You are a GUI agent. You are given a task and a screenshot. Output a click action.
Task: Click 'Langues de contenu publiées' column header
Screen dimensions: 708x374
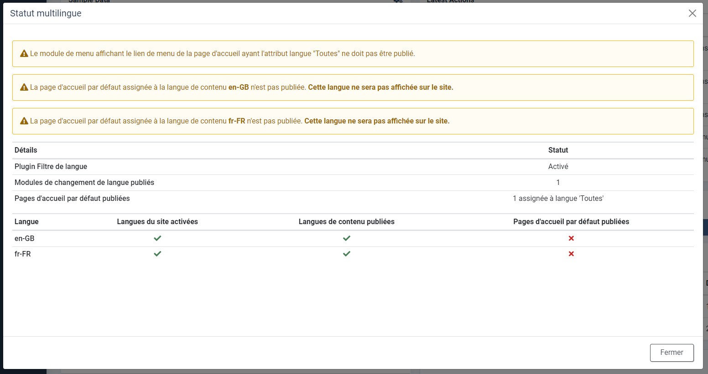tap(347, 221)
